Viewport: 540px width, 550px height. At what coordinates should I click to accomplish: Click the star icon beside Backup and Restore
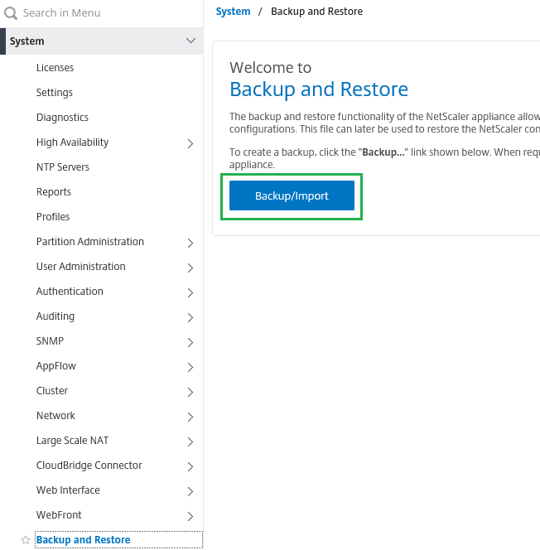point(26,540)
